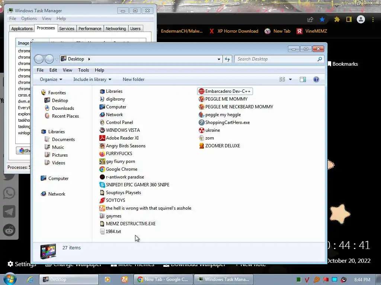Click Chrome's profile avatar icon
The width and height of the screenshot is (381, 285).
pos(361,19)
